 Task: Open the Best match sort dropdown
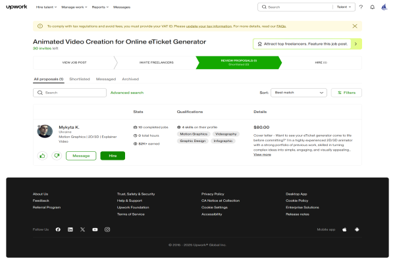[300, 93]
